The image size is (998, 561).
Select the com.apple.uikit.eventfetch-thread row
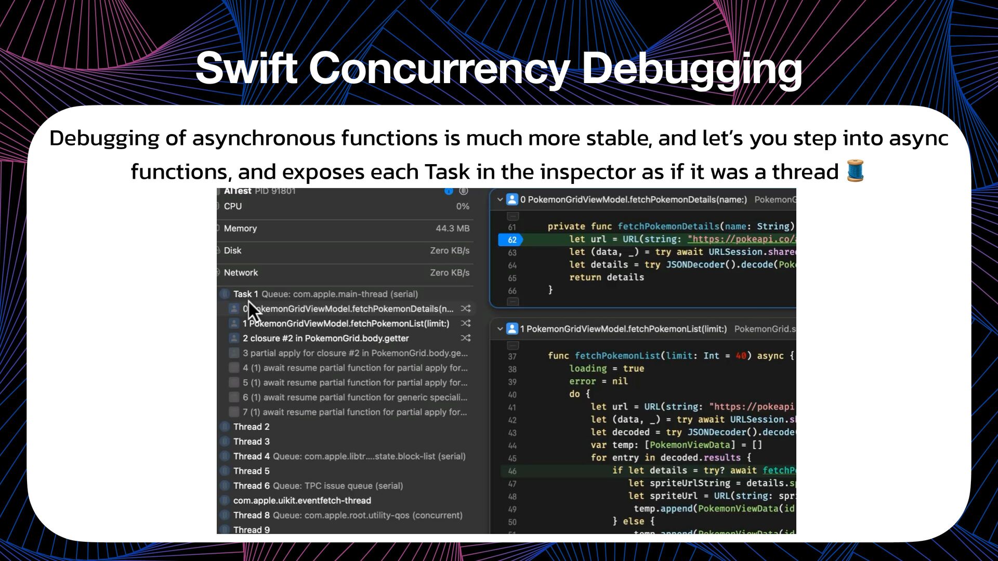pos(345,501)
